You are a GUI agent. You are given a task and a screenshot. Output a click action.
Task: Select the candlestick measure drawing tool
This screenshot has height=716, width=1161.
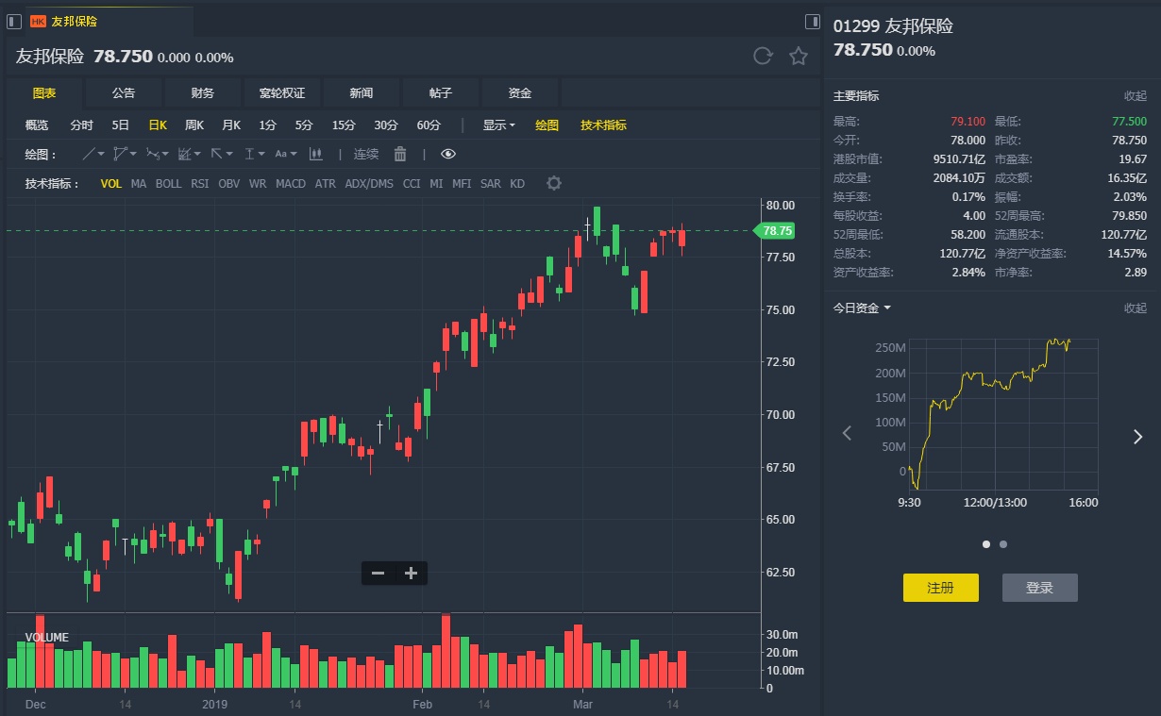tap(316, 154)
